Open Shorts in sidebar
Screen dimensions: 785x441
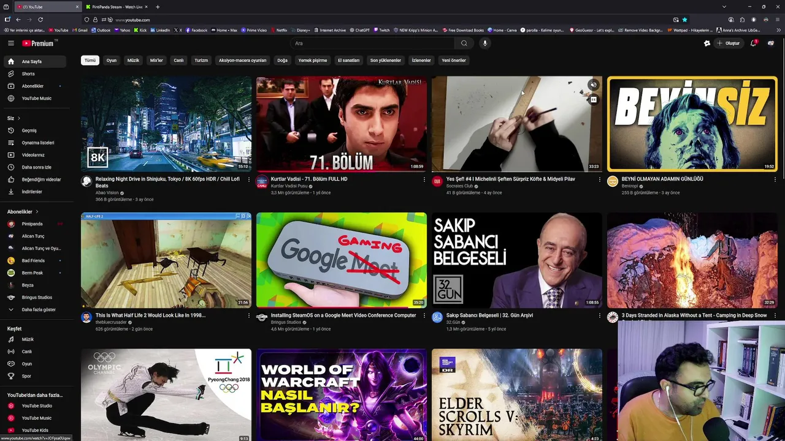(x=35, y=74)
